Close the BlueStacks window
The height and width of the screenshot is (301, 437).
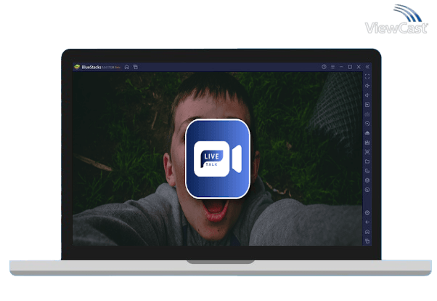pyautogui.click(x=359, y=67)
